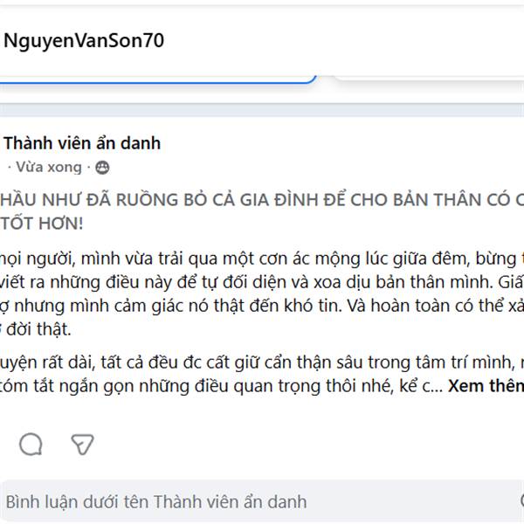Click the headline line starting HẦU NHƯ ĐÃ RUỒNG BỎ
524x524 pixels.
pyautogui.click(x=262, y=199)
